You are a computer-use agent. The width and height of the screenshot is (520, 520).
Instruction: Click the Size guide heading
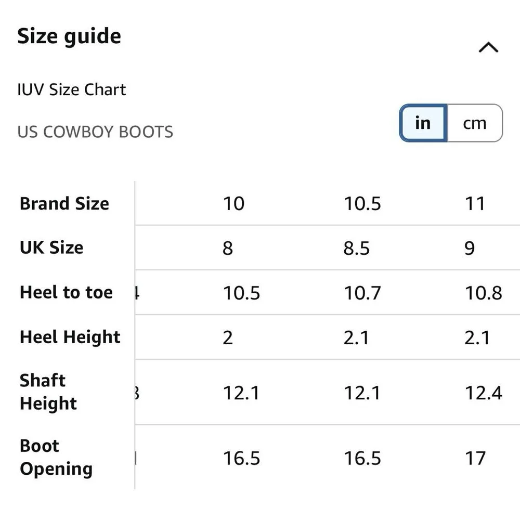coord(69,36)
